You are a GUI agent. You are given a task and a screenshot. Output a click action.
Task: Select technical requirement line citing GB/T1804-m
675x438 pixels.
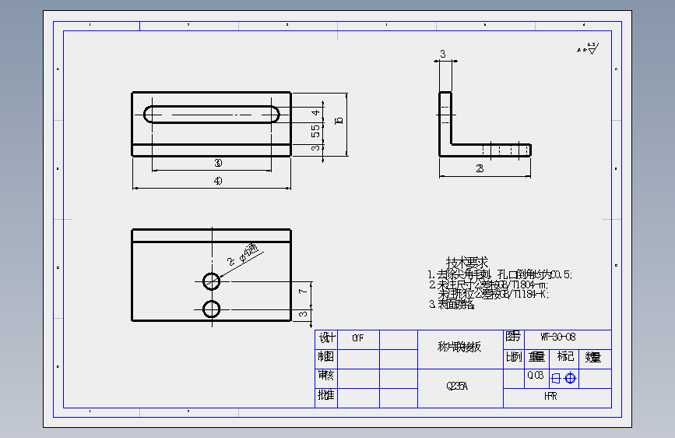489,285
